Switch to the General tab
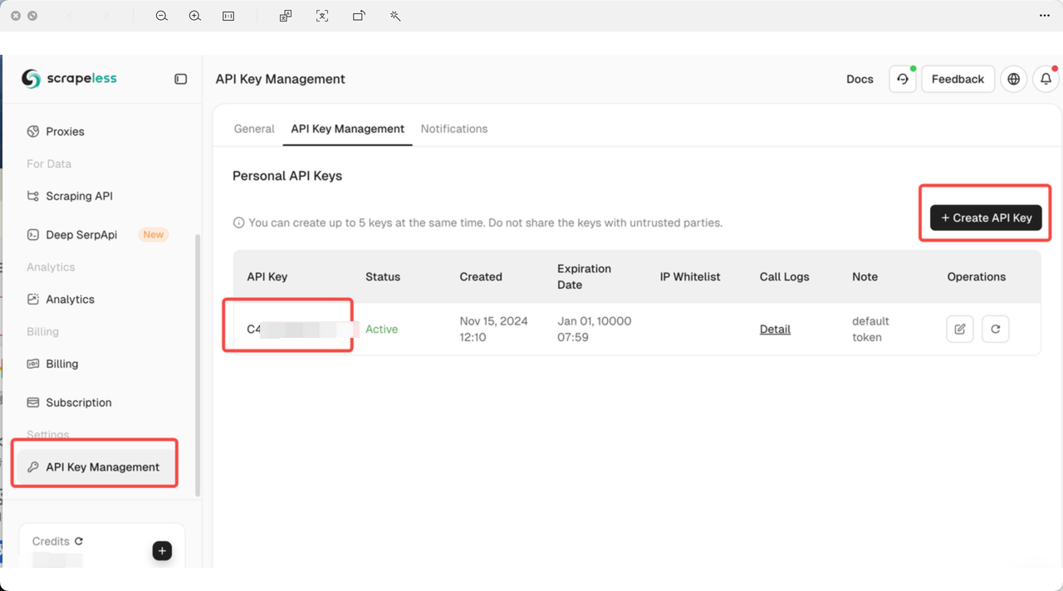 254,129
